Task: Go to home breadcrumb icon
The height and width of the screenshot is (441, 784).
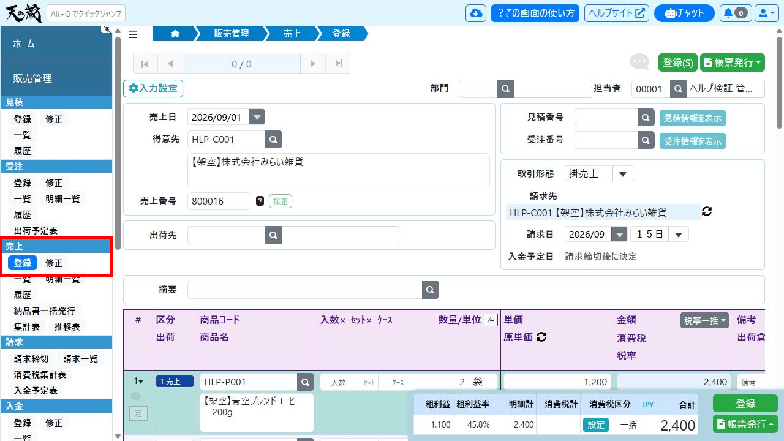Action: (x=175, y=34)
